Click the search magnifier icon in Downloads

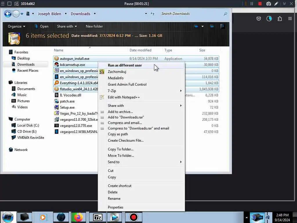point(225,14)
